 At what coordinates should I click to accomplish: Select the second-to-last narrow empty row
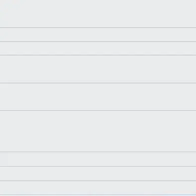(x=98, y=174)
